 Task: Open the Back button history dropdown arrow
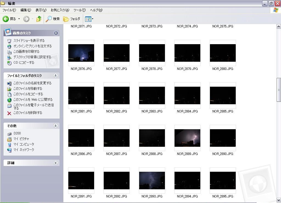(x=19, y=19)
